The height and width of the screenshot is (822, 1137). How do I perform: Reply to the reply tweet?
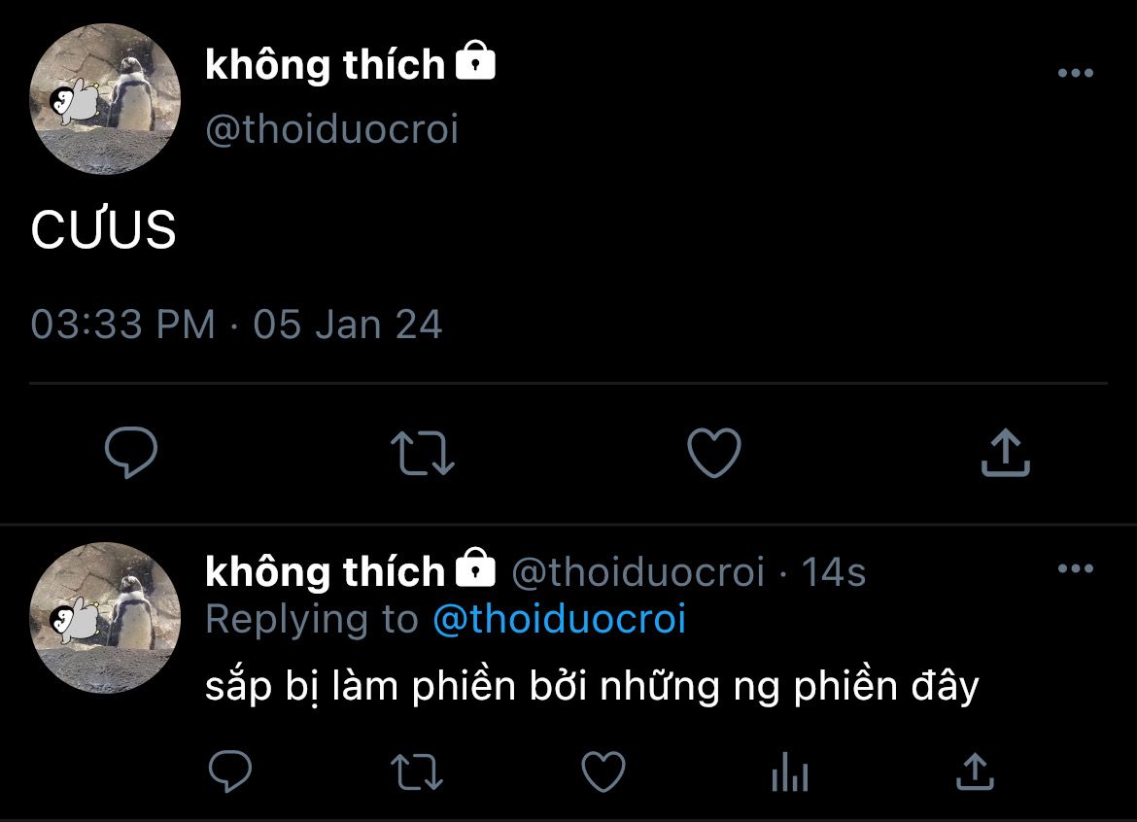(230, 772)
